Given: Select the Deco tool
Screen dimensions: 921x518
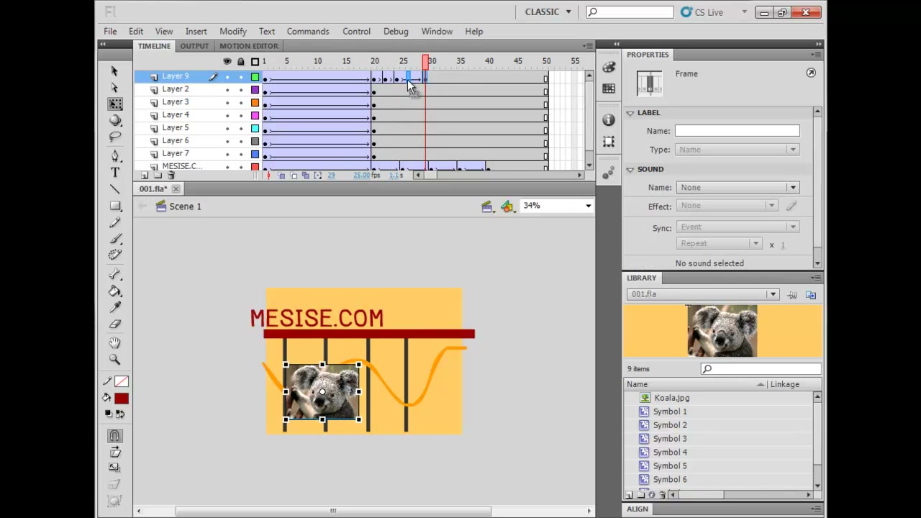Looking at the screenshot, I should coord(115,255).
